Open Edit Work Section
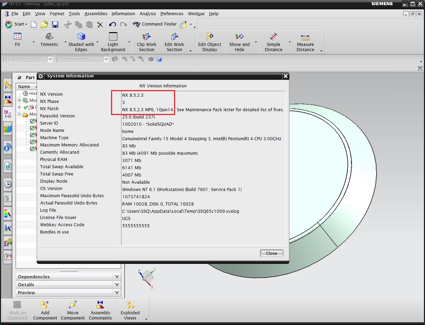The image size is (425, 325). coord(174,42)
